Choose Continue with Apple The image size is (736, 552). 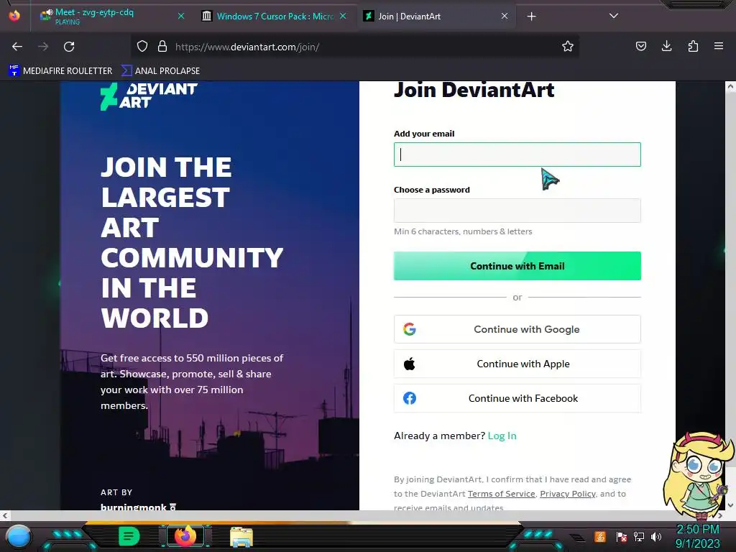517,364
